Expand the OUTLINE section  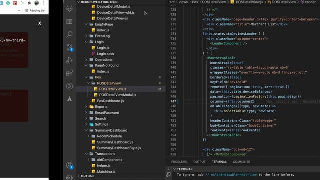(x=79, y=176)
